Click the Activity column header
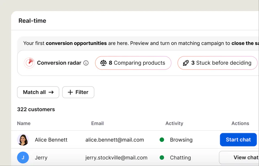Viewport: 259px width, 166px height. tap(174, 123)
